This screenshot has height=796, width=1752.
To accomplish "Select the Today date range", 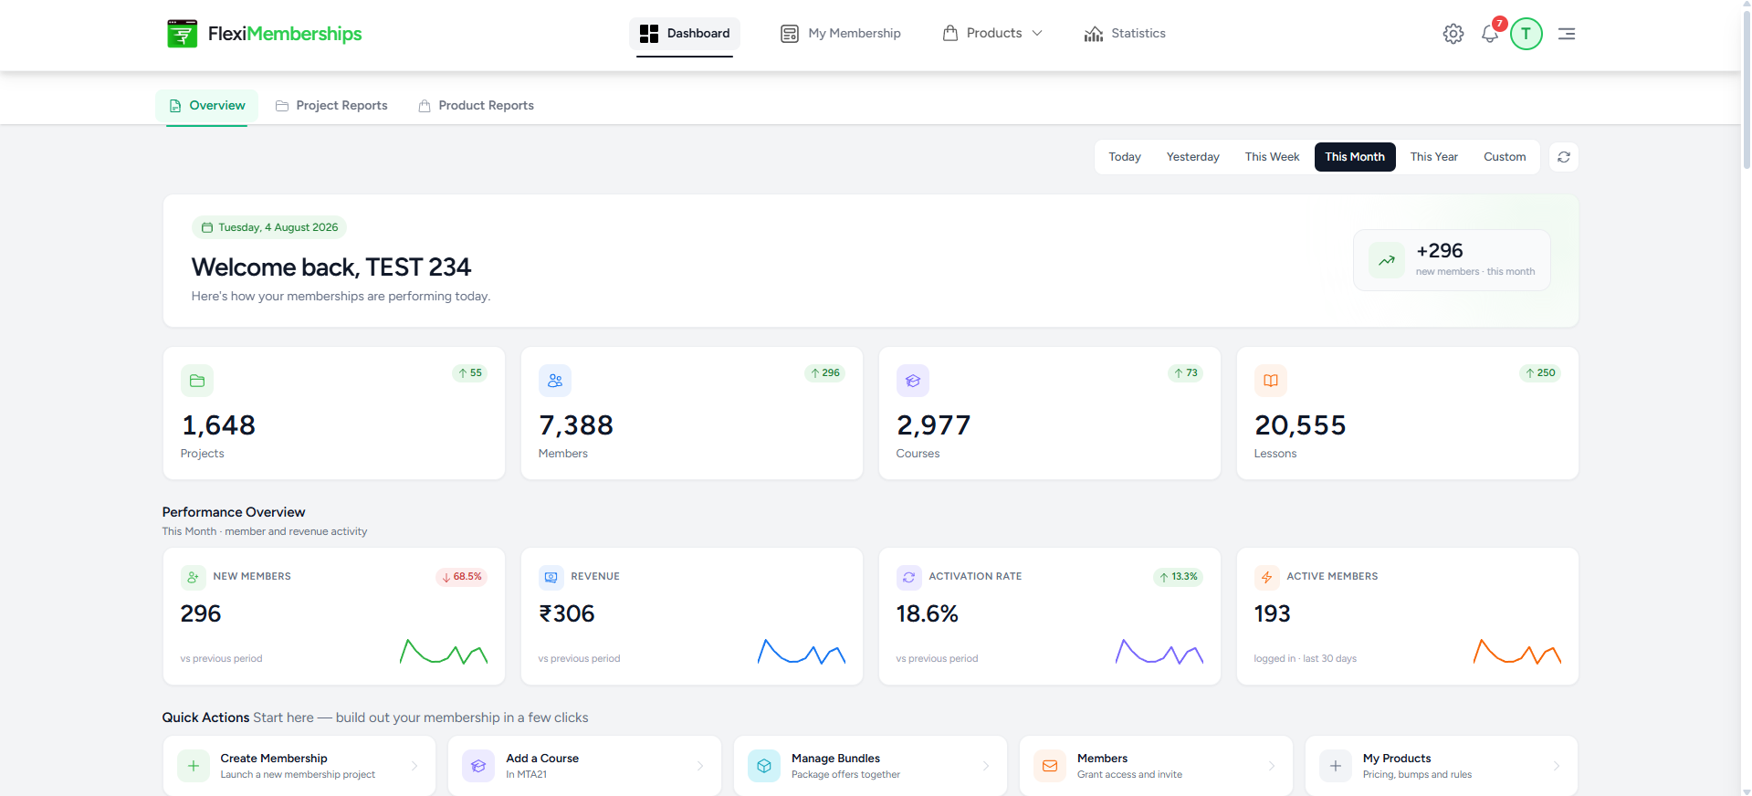I will tap(1125, 157).
